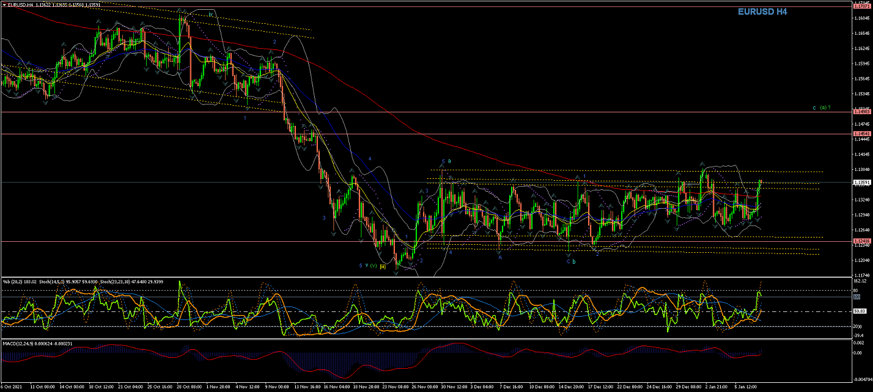The height and width of the screenshot is (392, 873).
Task: Click the '6 Oct 2021' date on time axis
Action: 12,387
